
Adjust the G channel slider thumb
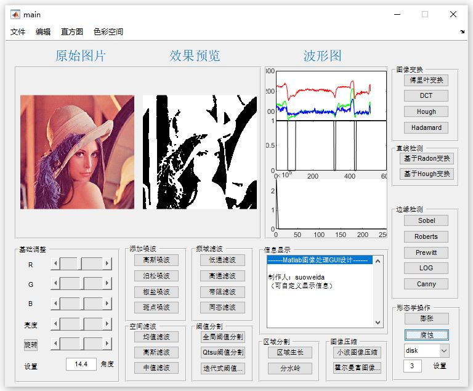pyautogui.click(x=82, y=283)
